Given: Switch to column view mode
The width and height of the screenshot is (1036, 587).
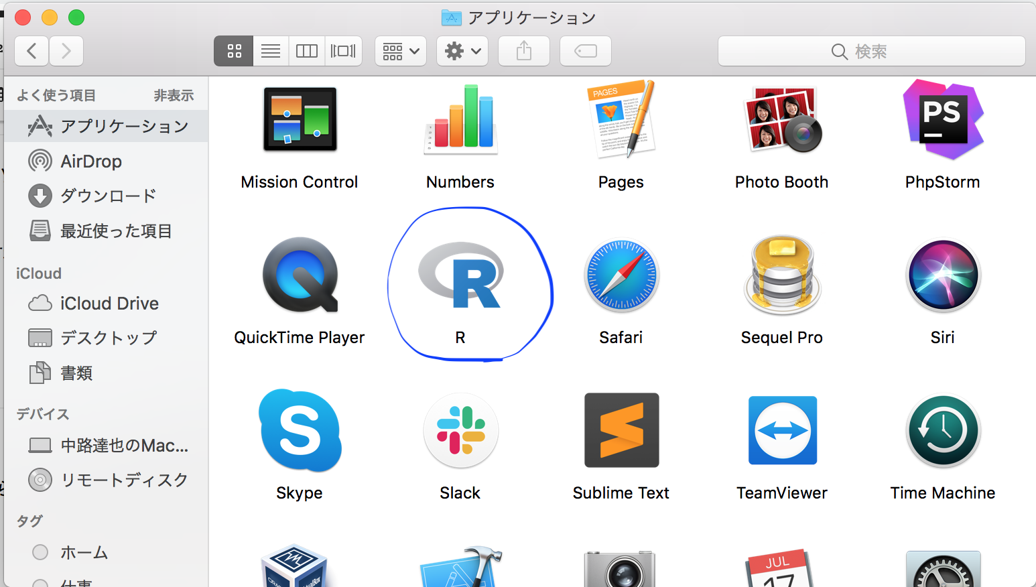Looking at the screenshot, I should [x=307, y=51].
